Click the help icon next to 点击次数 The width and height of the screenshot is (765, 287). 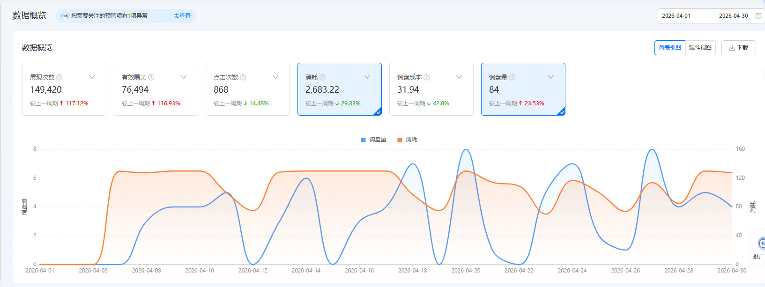coord(243,77)
